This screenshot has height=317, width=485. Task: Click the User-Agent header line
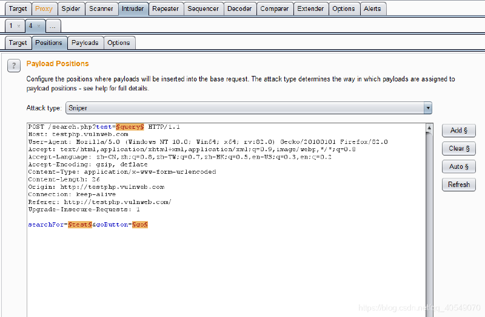[x=208, y=142]
